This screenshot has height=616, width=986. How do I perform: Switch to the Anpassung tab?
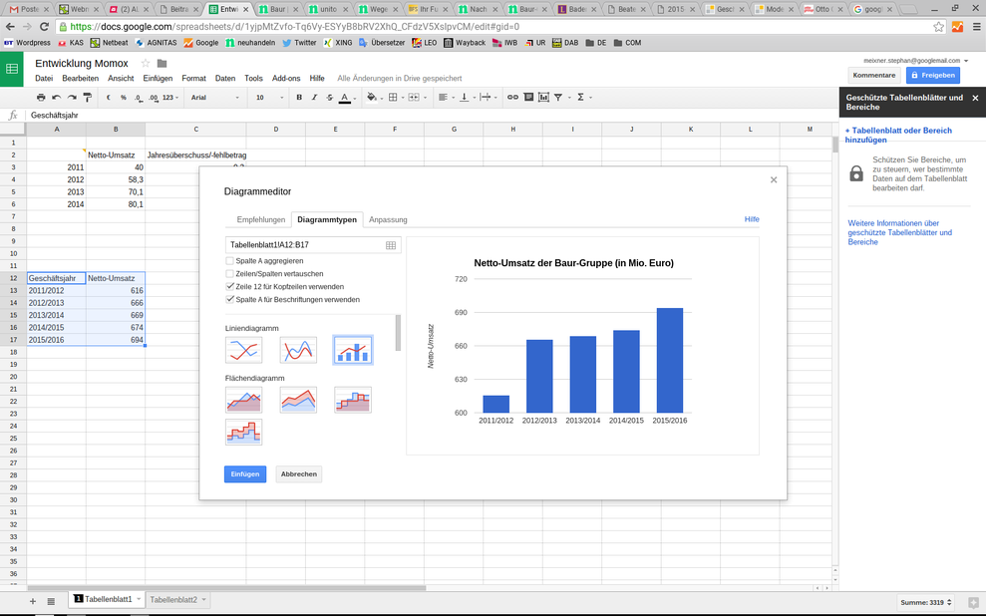388,219
